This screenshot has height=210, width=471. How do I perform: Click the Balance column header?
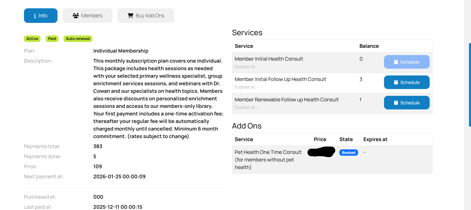tap(369, 46)
